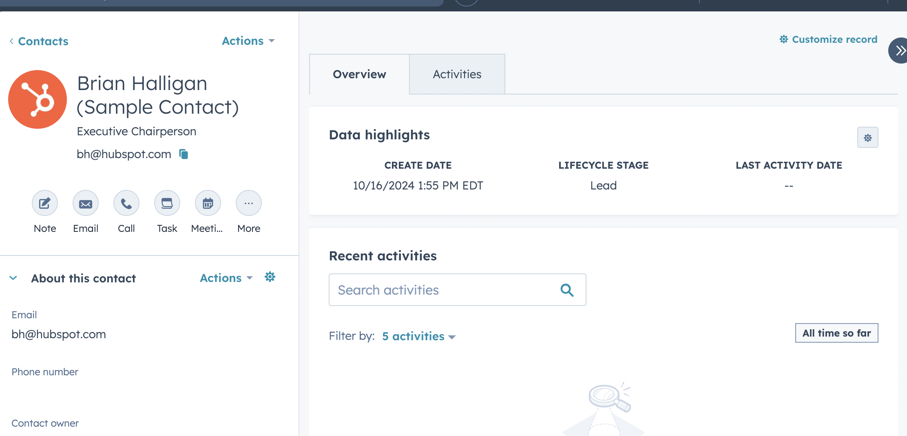Viewport: 907px width, 436px height.
Task: Go back to the Contacts list
Action: [x=39, y=41]
